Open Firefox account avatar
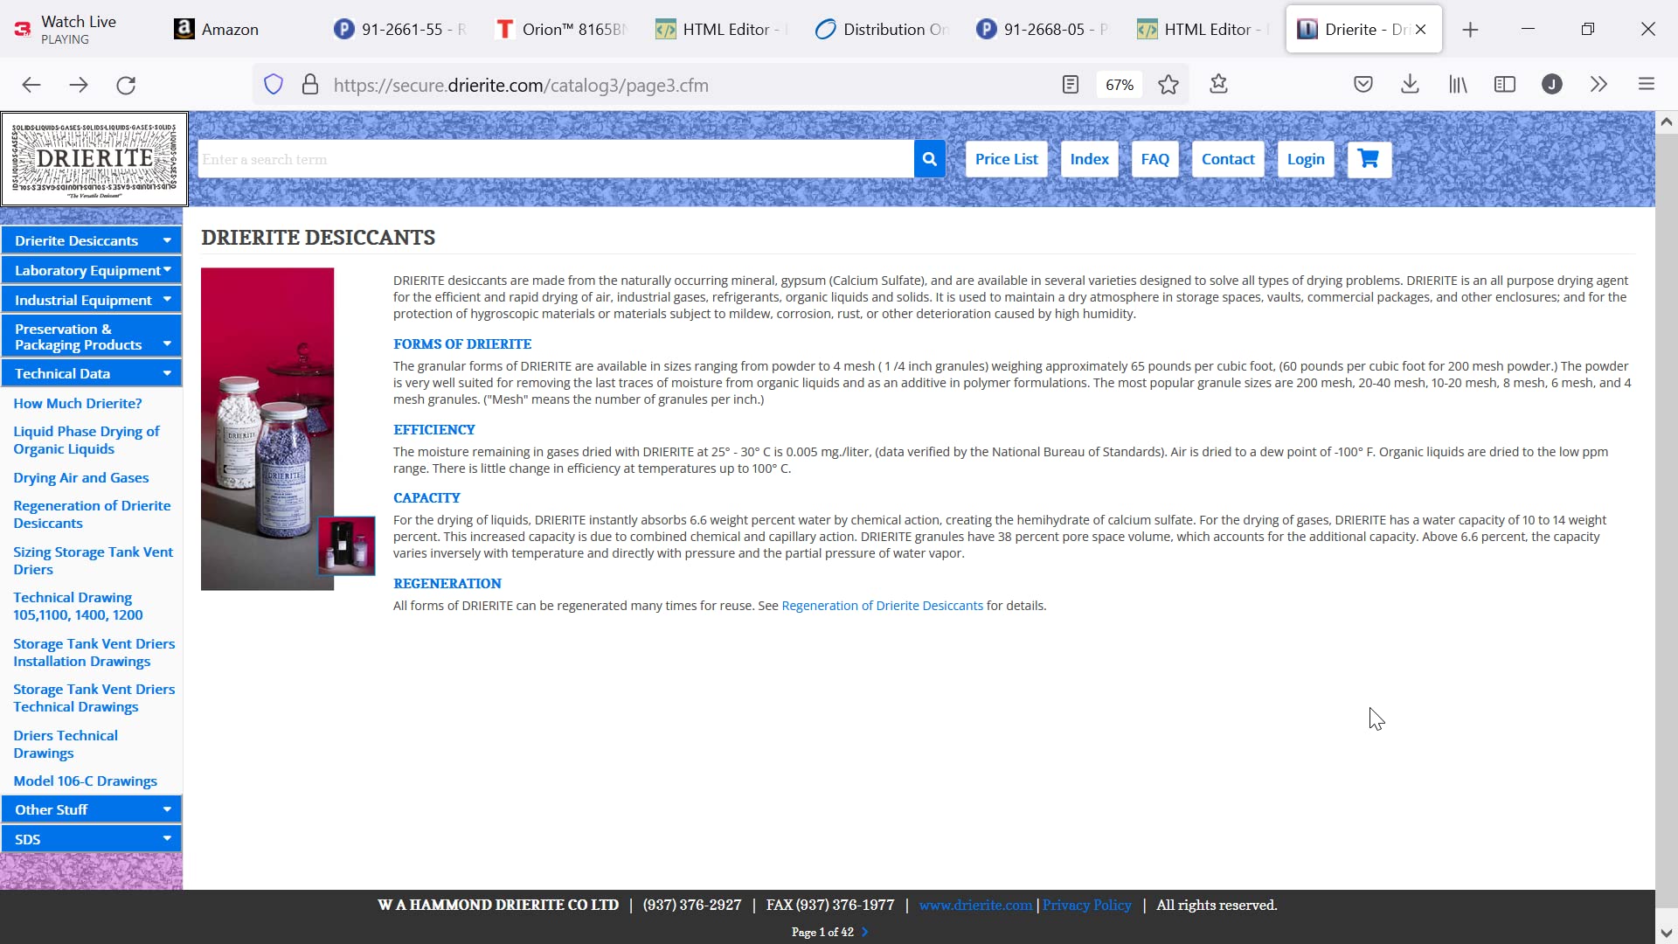The width and height of the screenshot is (1678, 944). coord(1552,85)
